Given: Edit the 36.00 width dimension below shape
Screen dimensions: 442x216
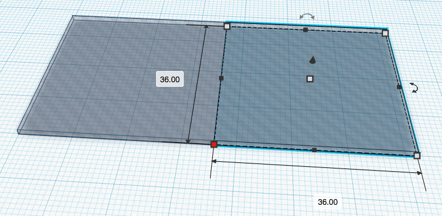Looking at the screenshot, I should coord(327,202).
